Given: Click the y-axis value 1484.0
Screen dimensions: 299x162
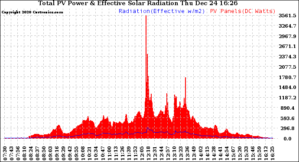Looking at the screenshot, I should [x=287, y=87].
